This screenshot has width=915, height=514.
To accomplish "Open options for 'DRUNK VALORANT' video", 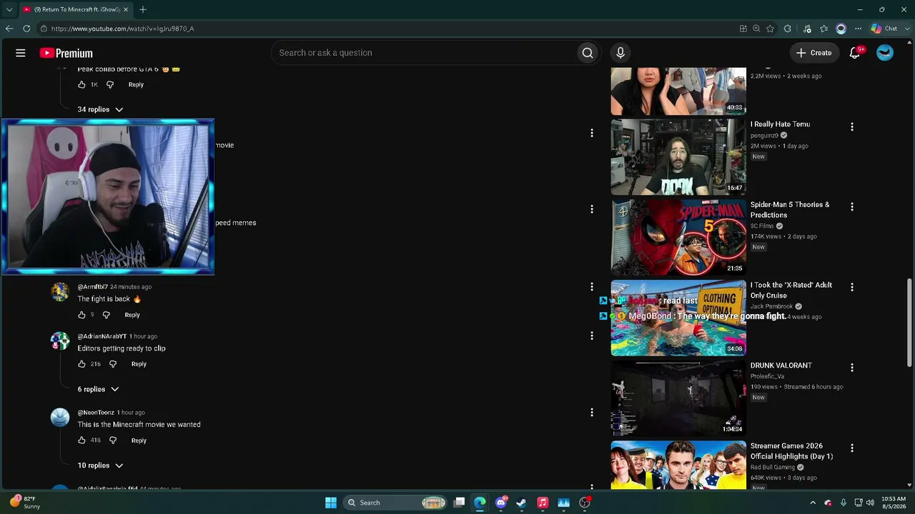I will tap(851, 368).
